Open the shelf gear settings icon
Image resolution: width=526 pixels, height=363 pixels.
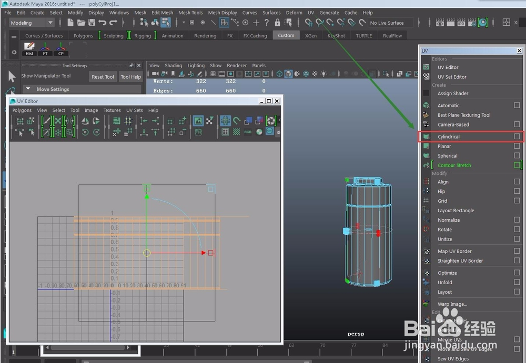coord(14,52)
